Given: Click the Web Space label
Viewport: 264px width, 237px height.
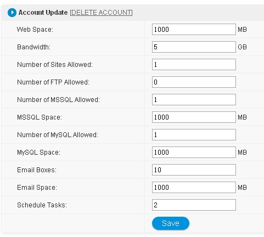Looking at the screenshot, I should click(35, 30).
